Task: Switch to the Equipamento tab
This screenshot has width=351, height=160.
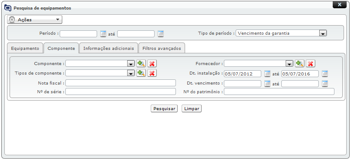Action: click(x=25, y=48)
